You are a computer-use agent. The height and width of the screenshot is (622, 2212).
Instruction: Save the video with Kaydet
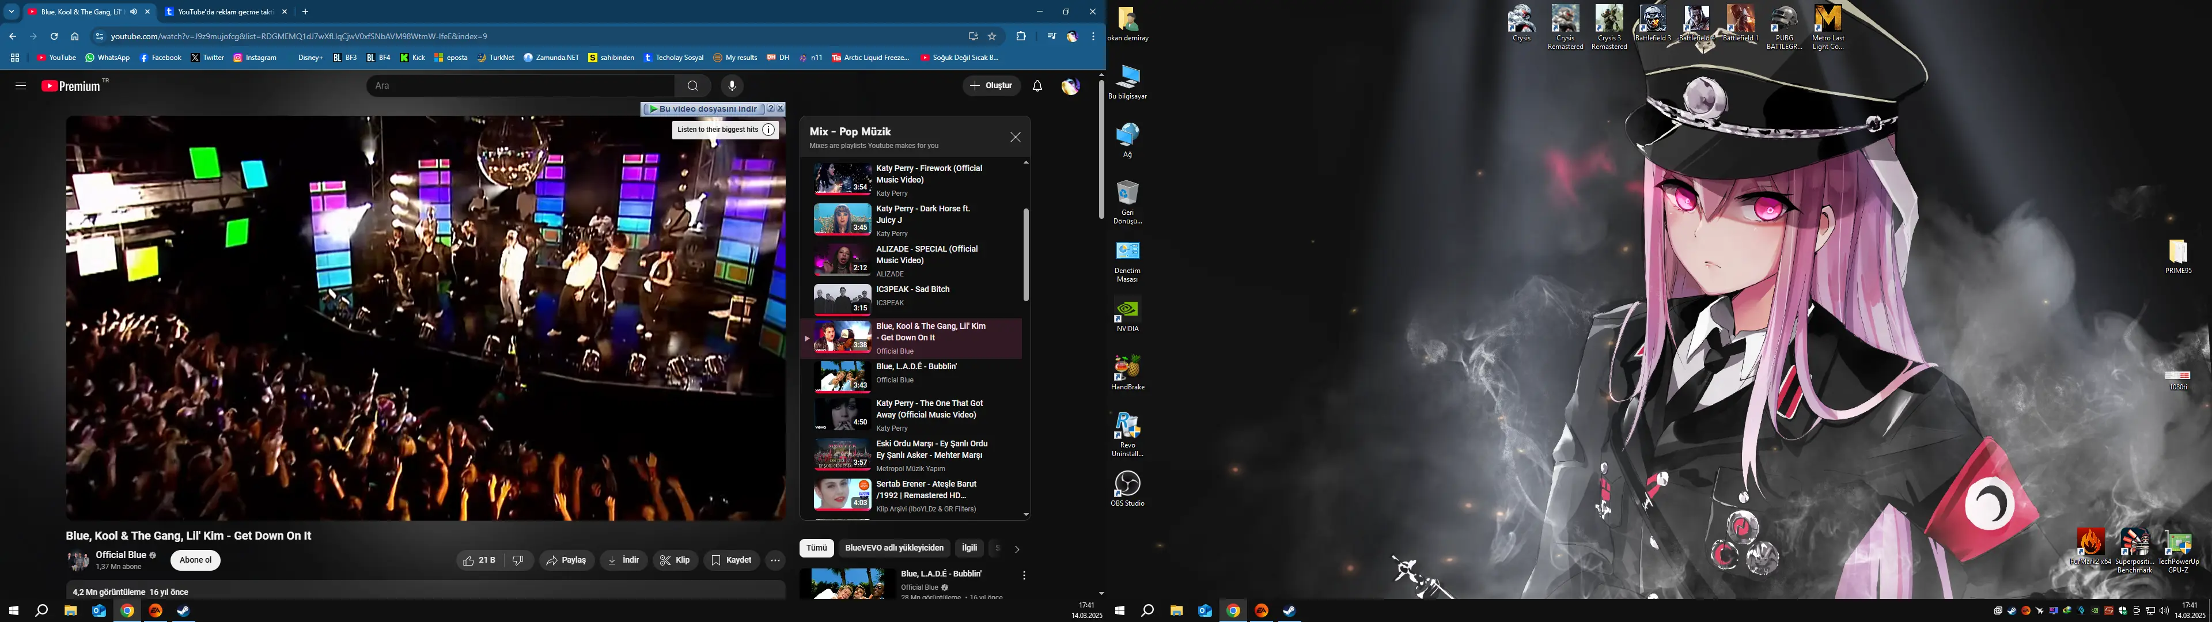click(732, 560)
